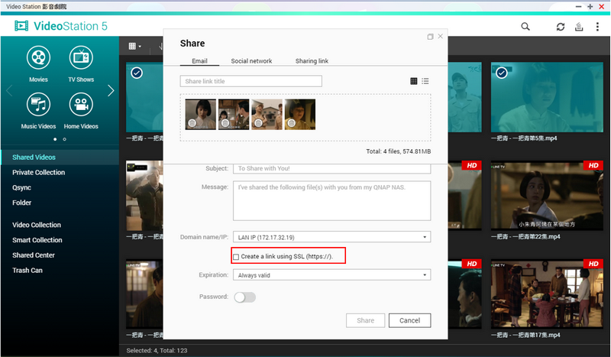This screenshot has width=611, height=357.
Task: Click the Share button
Action: click(366, 320)
